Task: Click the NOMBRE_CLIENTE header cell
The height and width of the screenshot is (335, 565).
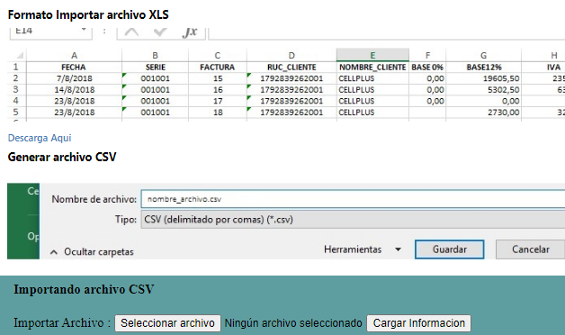Action: [x=372, y=67]
